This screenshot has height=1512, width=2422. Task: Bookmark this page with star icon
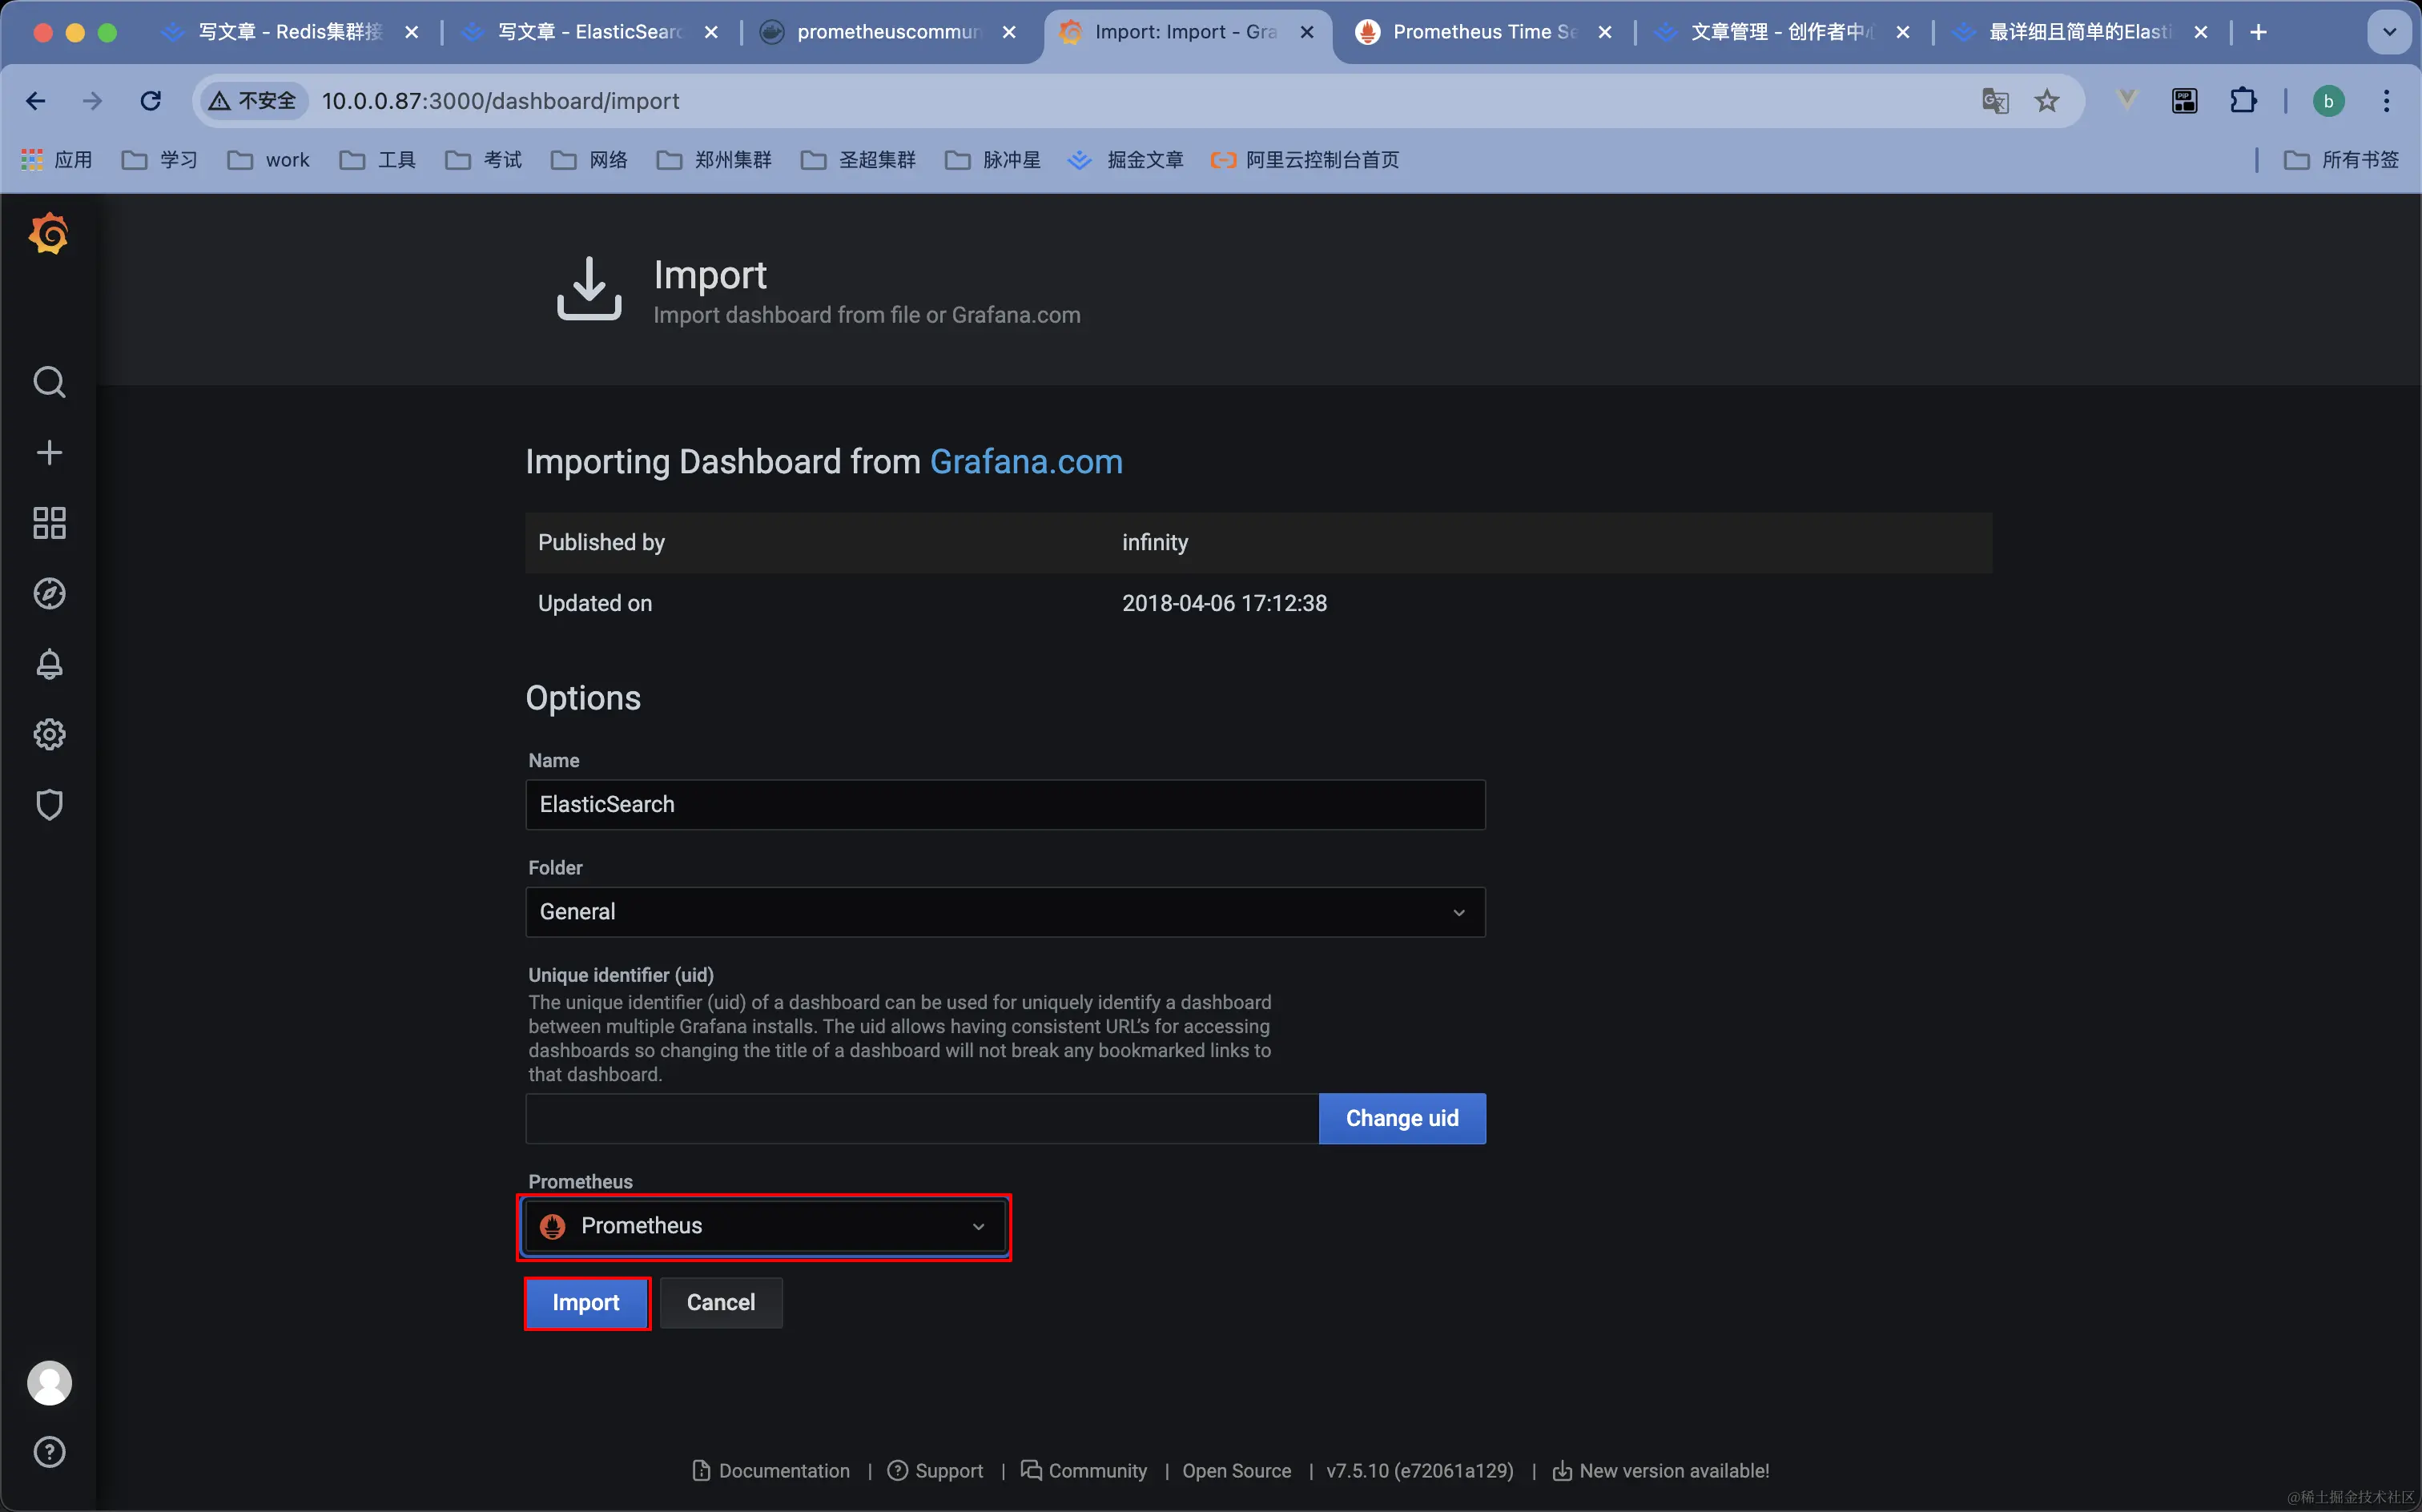[x=2047, y=101]
